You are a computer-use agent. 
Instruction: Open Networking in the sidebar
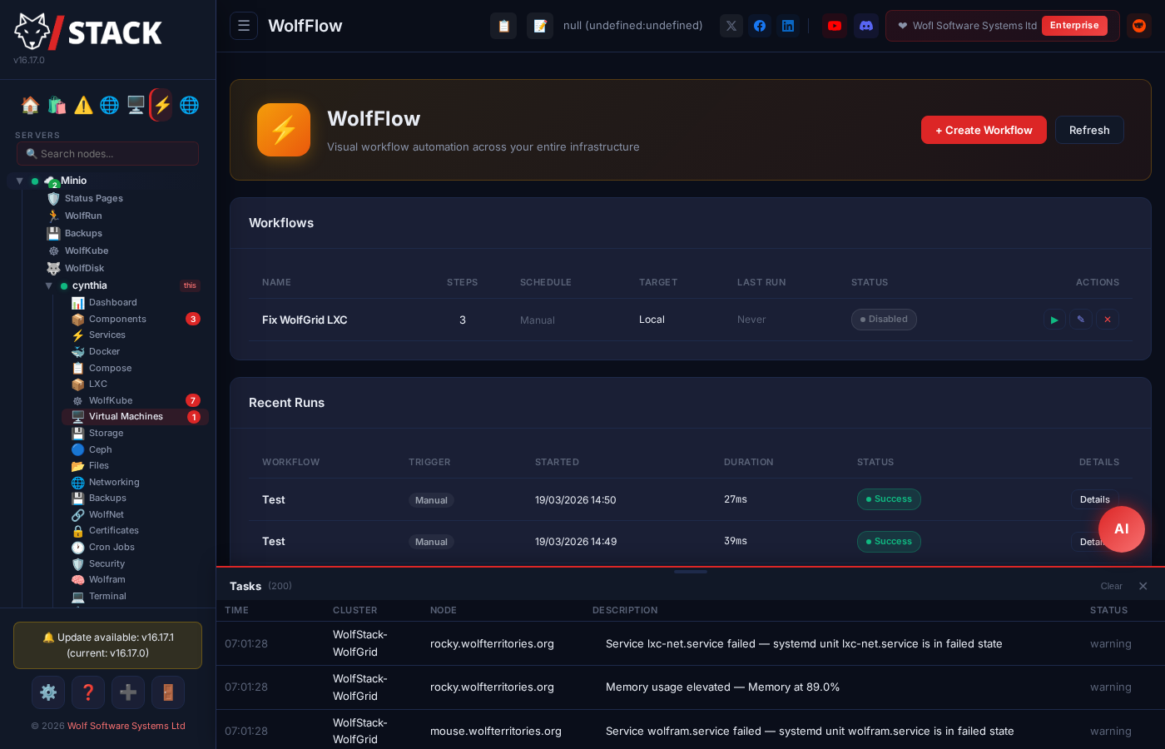pyautogui.click(x=114, y=483)
